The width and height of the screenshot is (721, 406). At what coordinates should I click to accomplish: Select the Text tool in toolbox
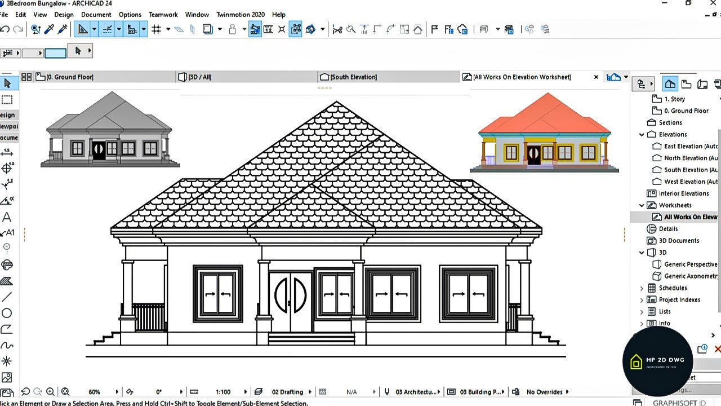[7, 218]
